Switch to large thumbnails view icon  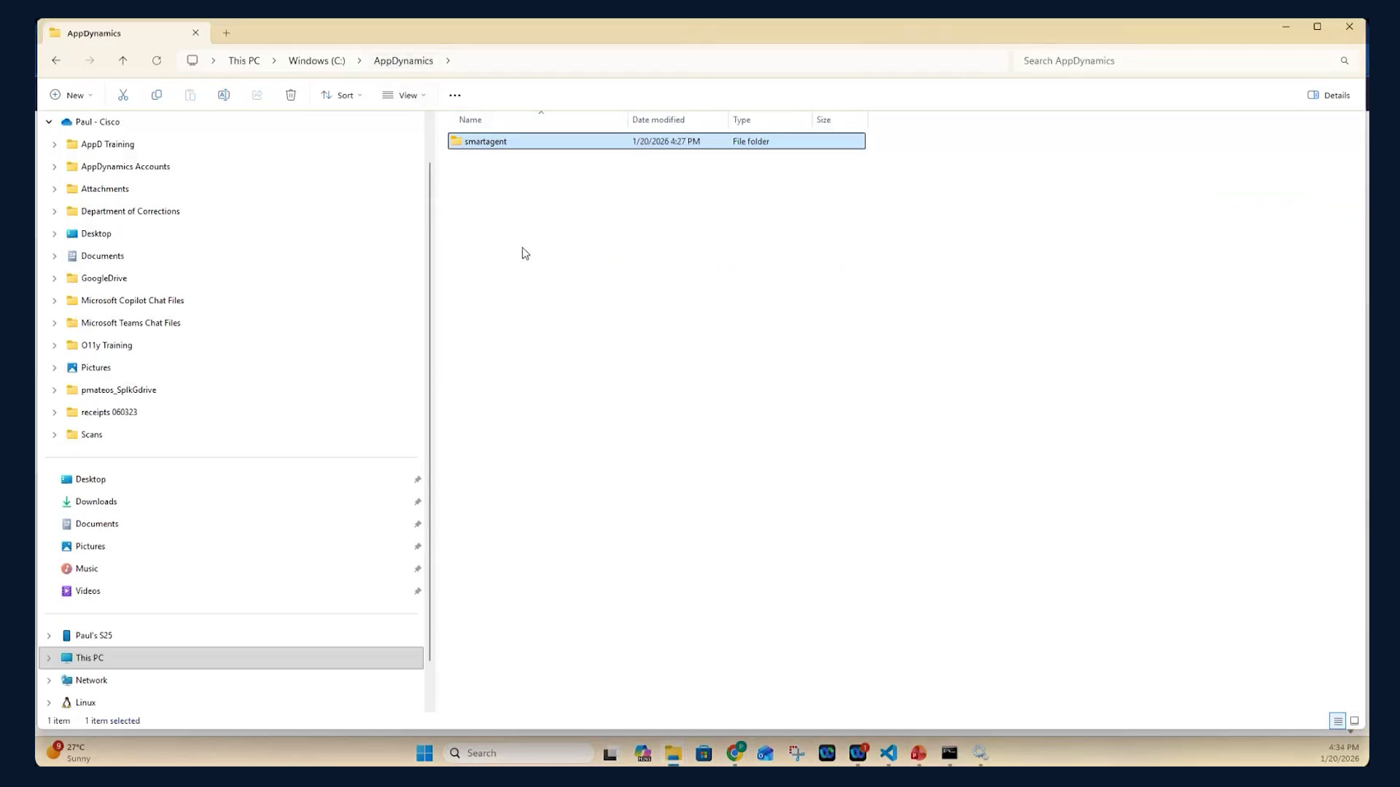[x=1354, y=721]
